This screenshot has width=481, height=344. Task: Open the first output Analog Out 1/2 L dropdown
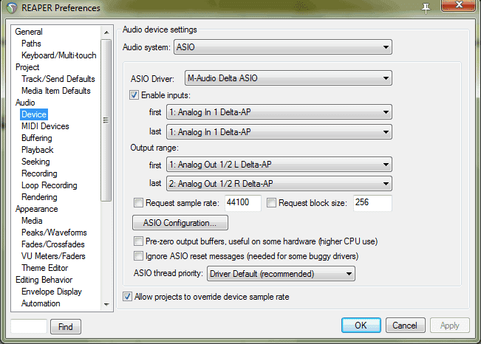279,165
